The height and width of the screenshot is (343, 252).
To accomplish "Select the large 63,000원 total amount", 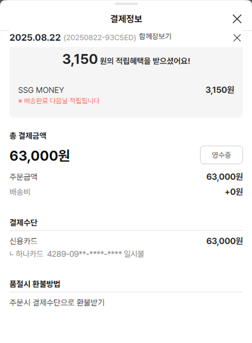I will pos(40,156).
